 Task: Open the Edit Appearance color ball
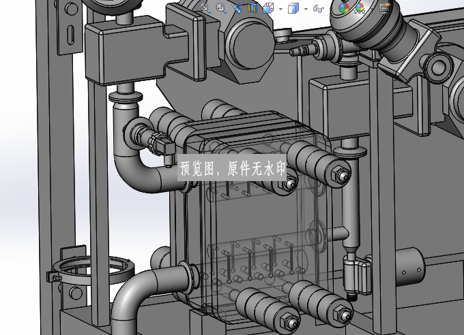343,8
